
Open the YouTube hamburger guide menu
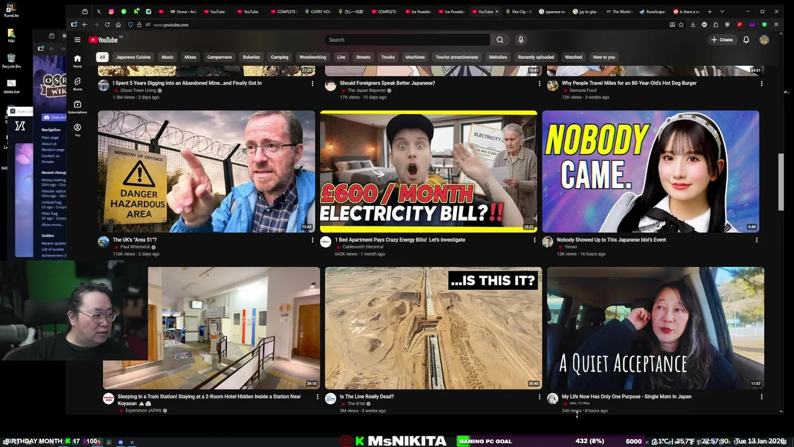click(77, 40)
